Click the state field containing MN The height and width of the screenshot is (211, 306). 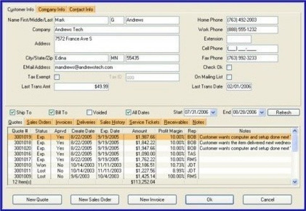tap(117, 58)
